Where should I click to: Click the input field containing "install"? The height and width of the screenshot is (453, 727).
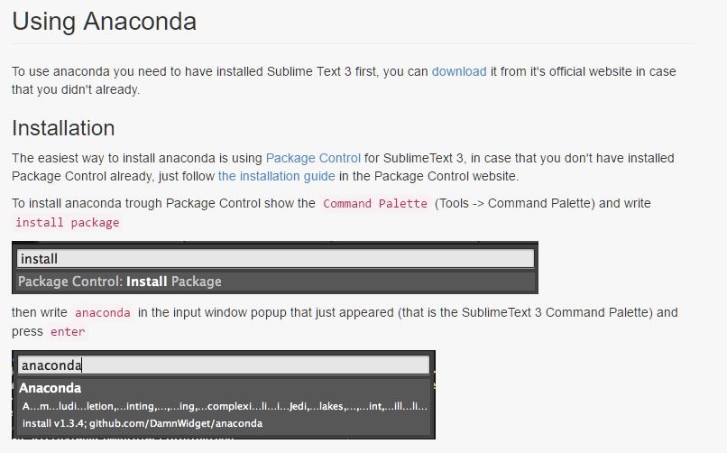tap(275, 259)
